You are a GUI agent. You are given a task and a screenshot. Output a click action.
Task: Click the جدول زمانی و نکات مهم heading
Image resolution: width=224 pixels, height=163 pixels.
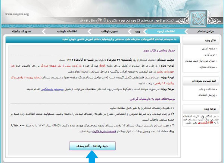pyautogui.click(x=159, y=50)
